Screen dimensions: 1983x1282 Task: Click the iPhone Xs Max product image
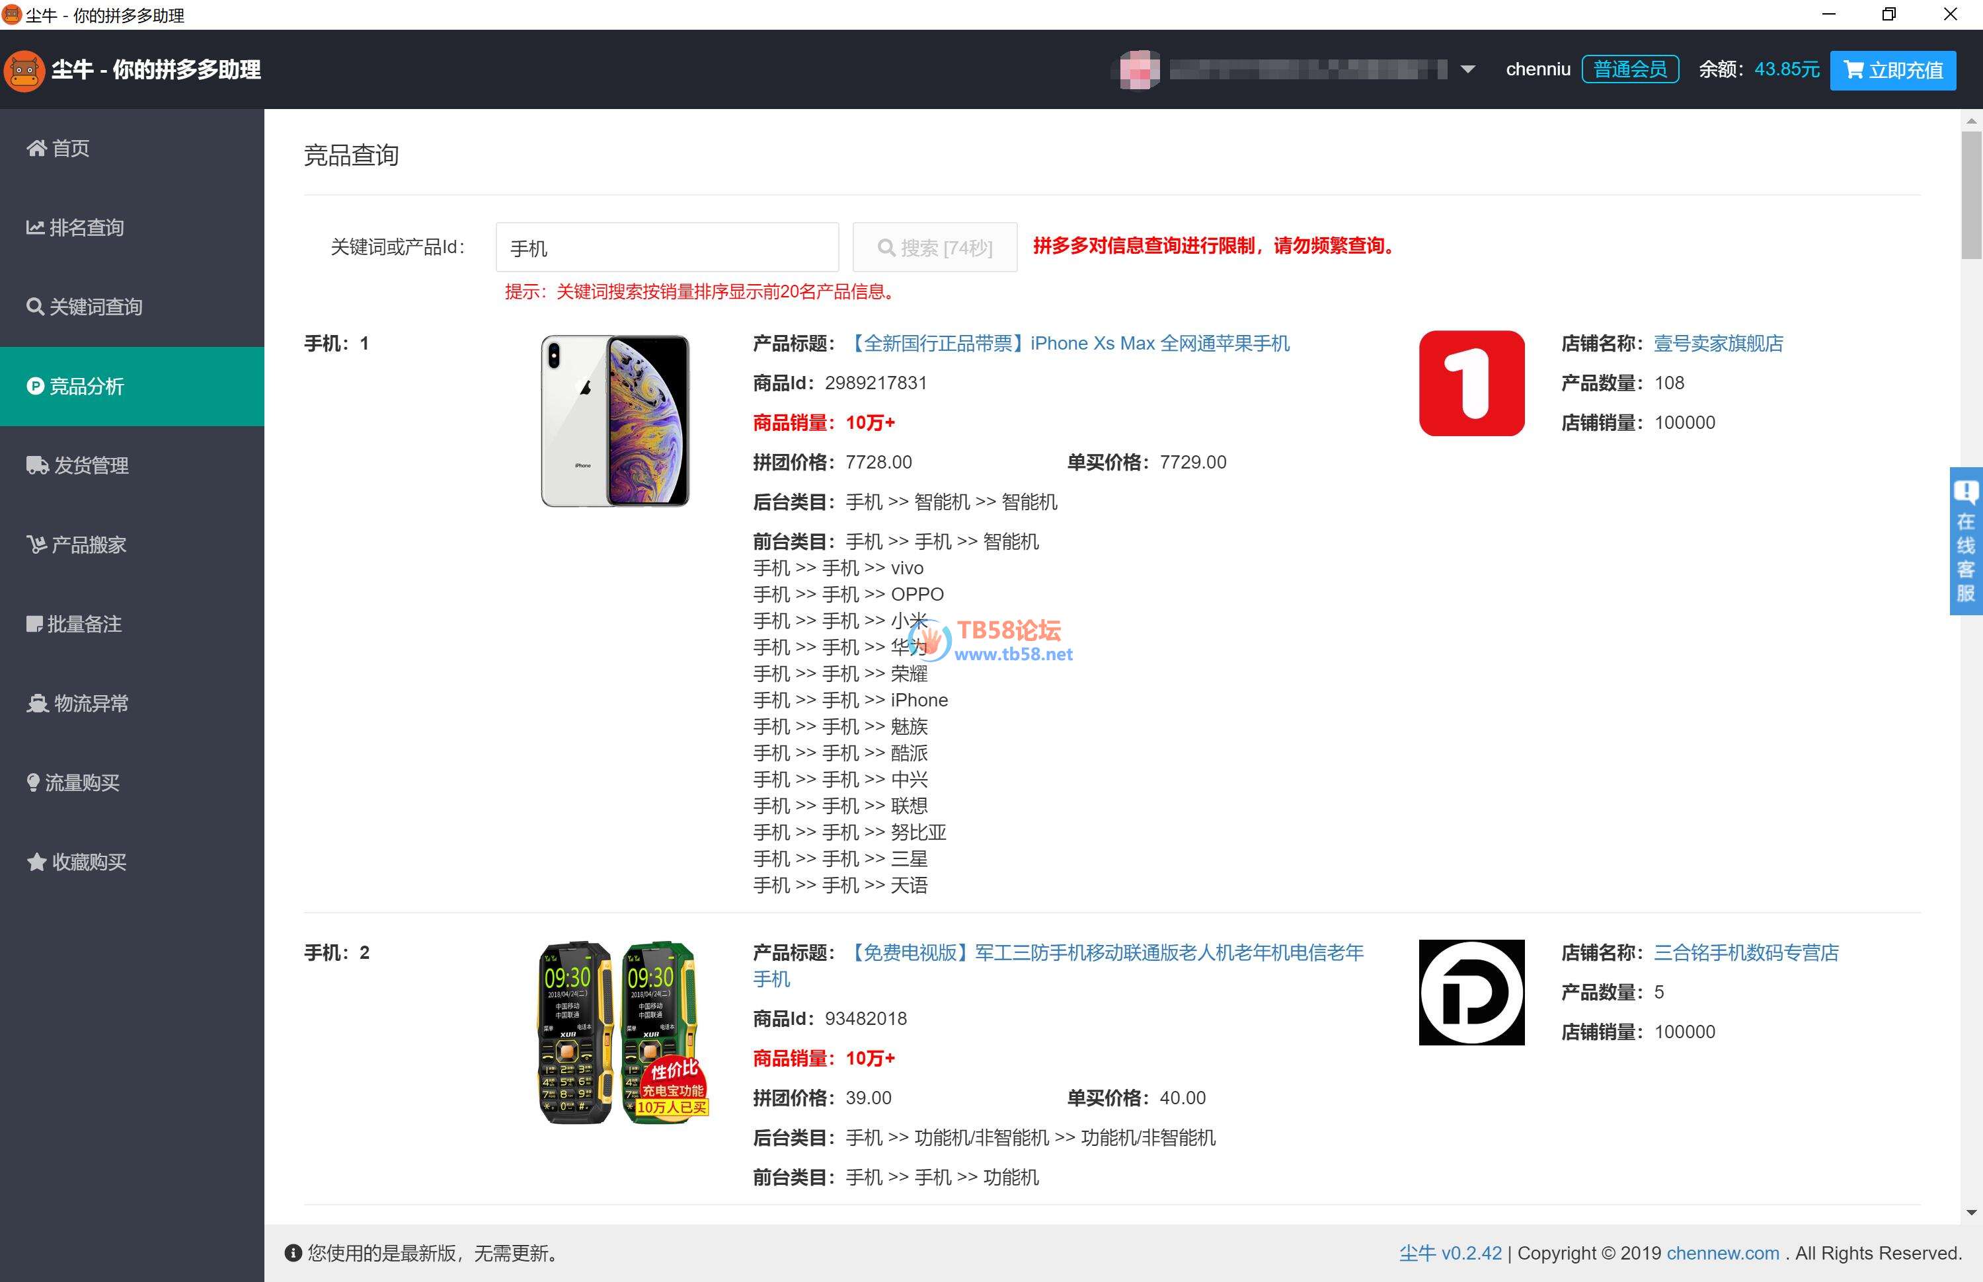coord(615,420)
